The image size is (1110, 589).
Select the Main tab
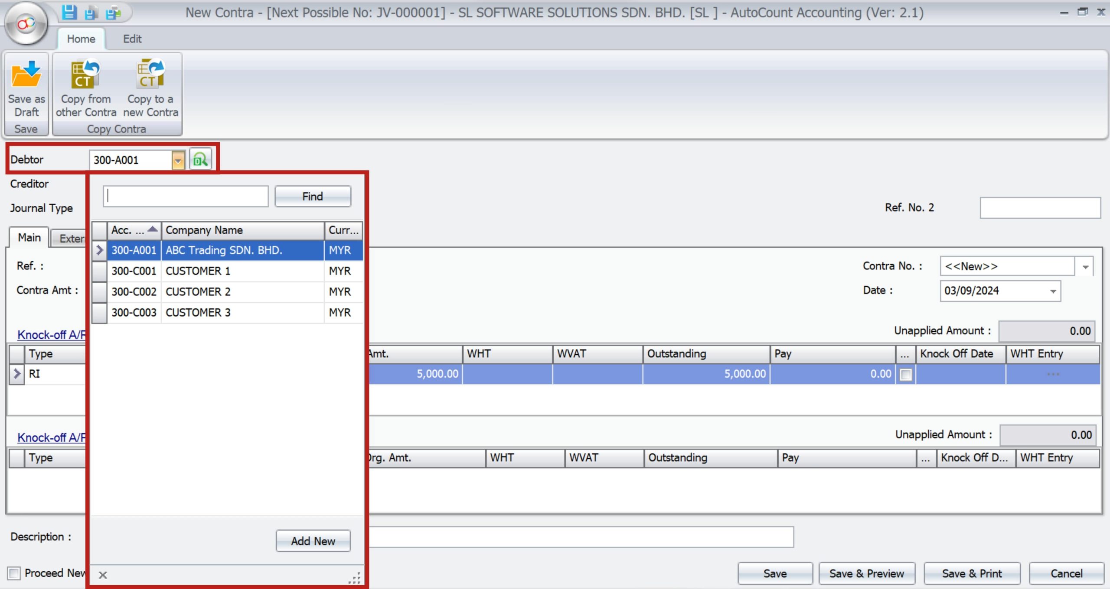(28, 237)
